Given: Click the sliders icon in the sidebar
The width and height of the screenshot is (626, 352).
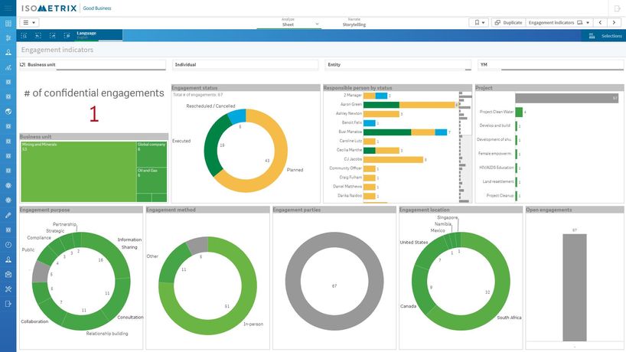Looking at the screenshot, I should [8, 38].
